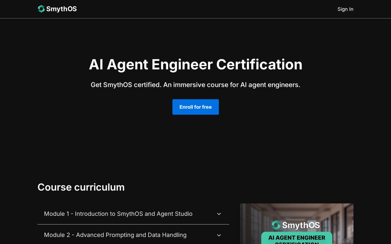Click the SmythOS logo in header
Image resolution: width=391 pixels, height=244 pixels.
57,9
